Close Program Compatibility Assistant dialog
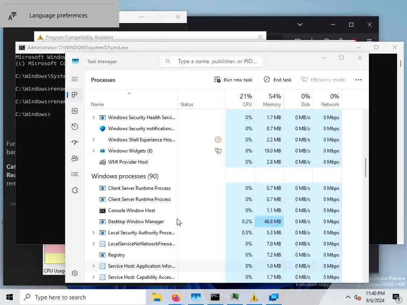Viewport: 407px width, 305px height. click(x=260, y=37)
